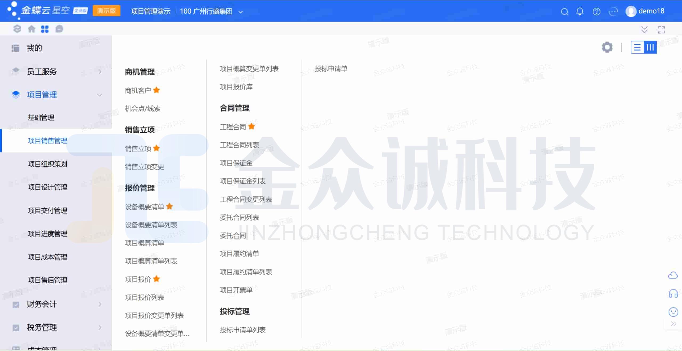Click the settings gear above the menu panel
The width and height of the screenshot is (682, 351).
coord(607,47)
